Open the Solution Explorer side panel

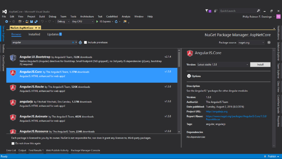click(x=278, y=51)
